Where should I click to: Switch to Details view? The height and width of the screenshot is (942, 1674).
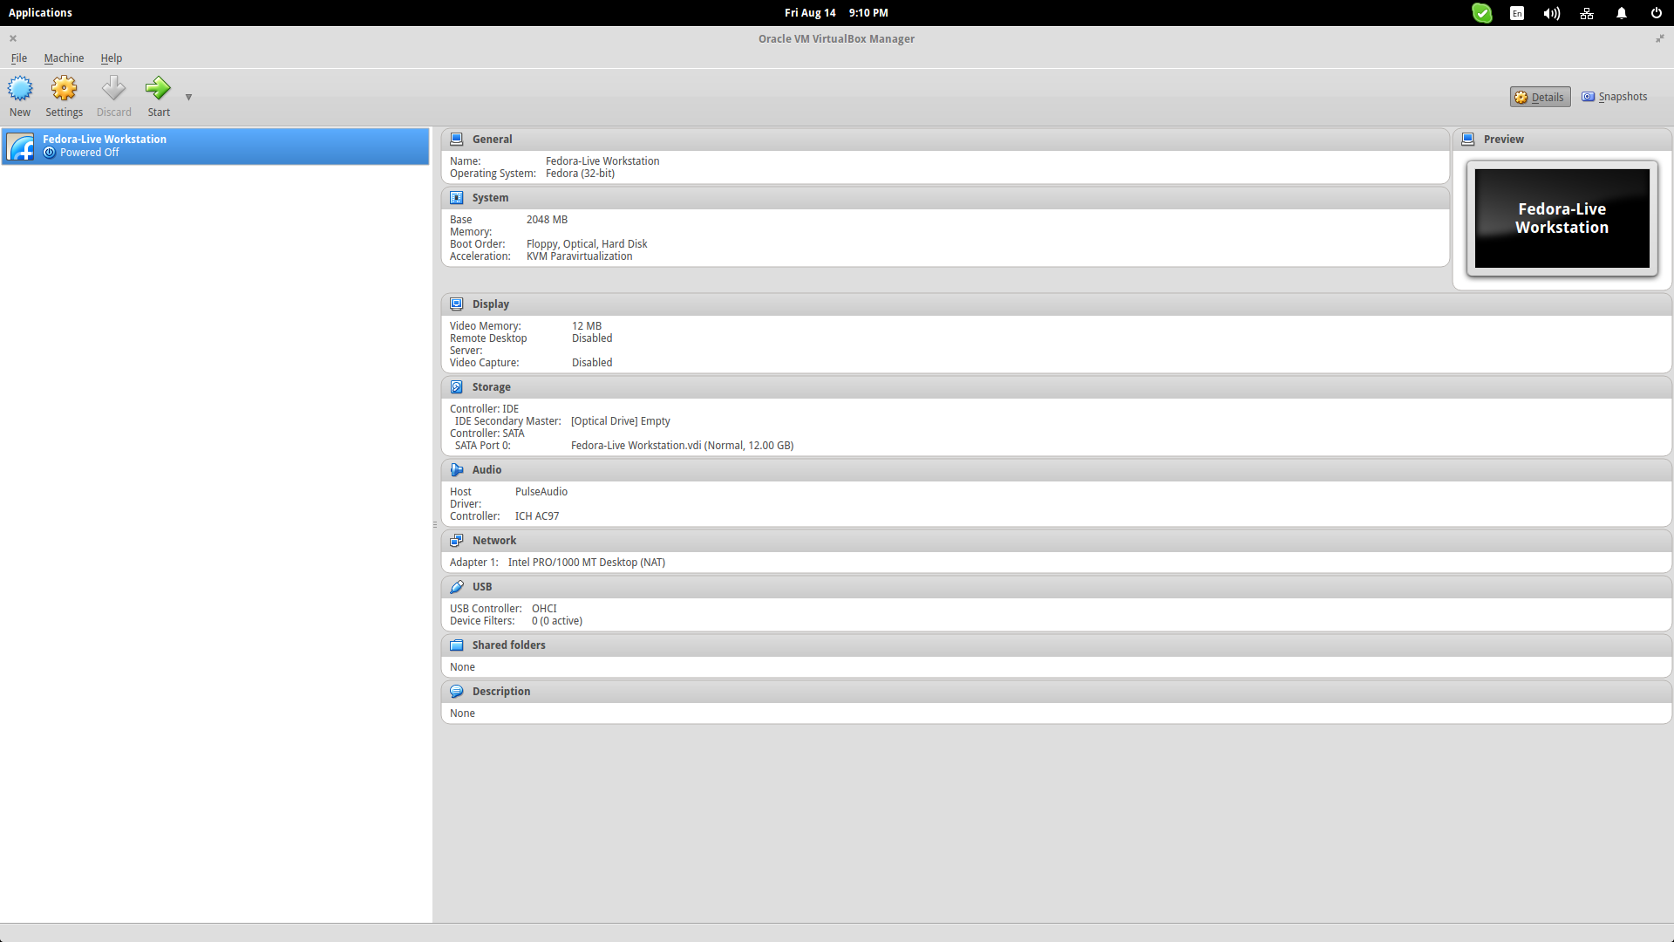(1540, 97)
